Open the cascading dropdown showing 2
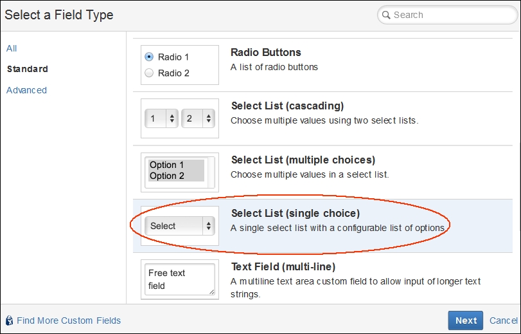 coord(198,118)
